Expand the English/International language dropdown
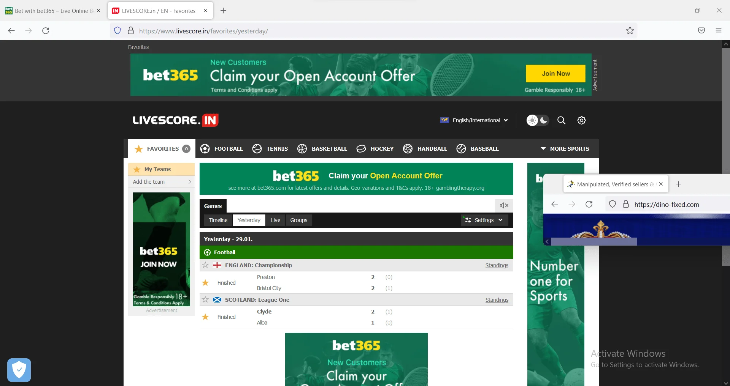730x386 pixels. [x=474, y=120]
